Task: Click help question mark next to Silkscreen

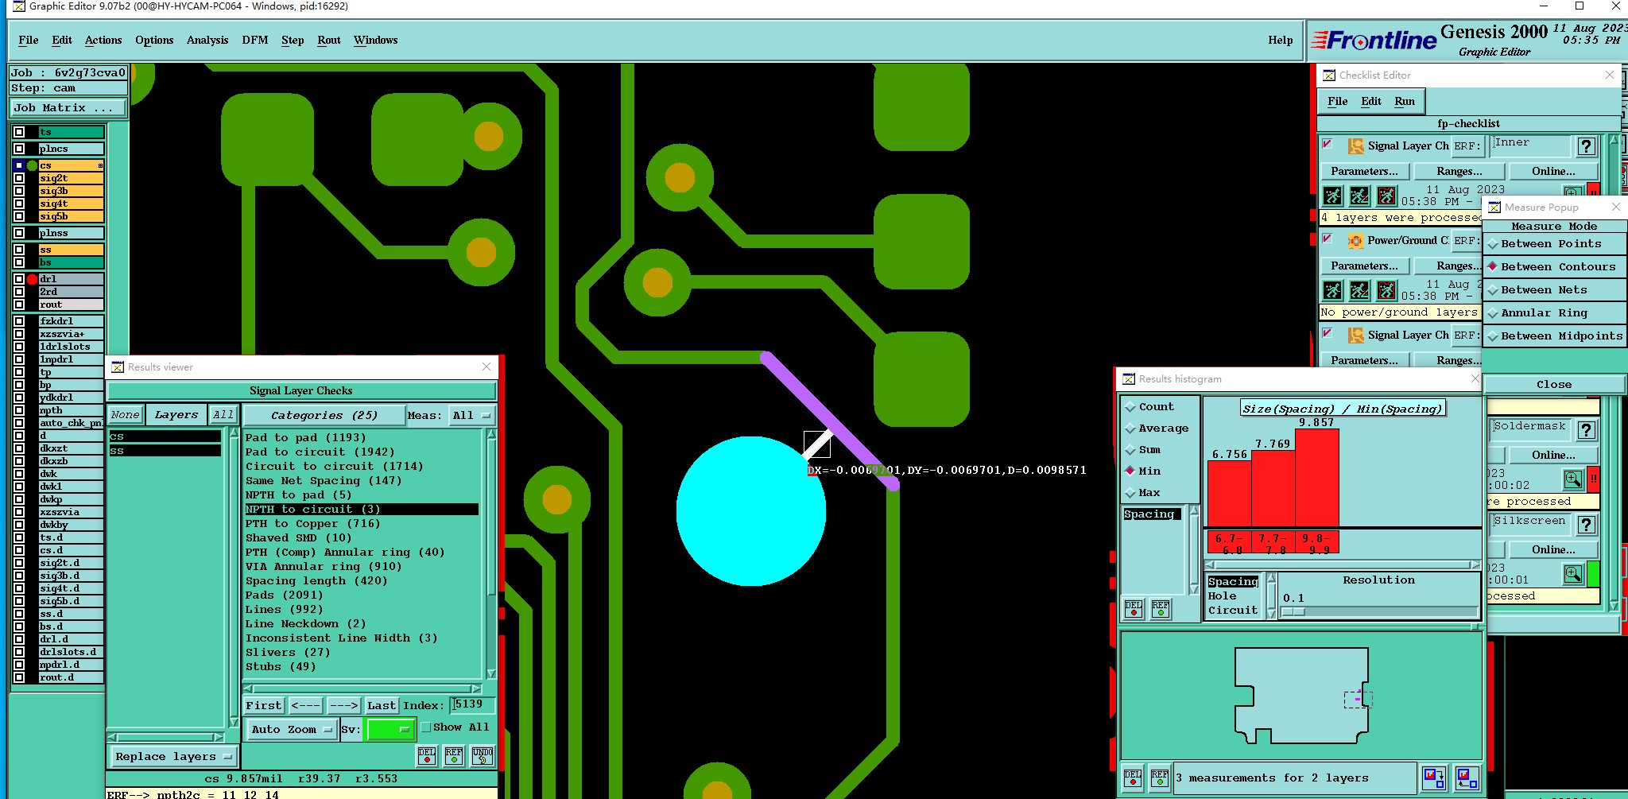Action: click(1587, 525)
